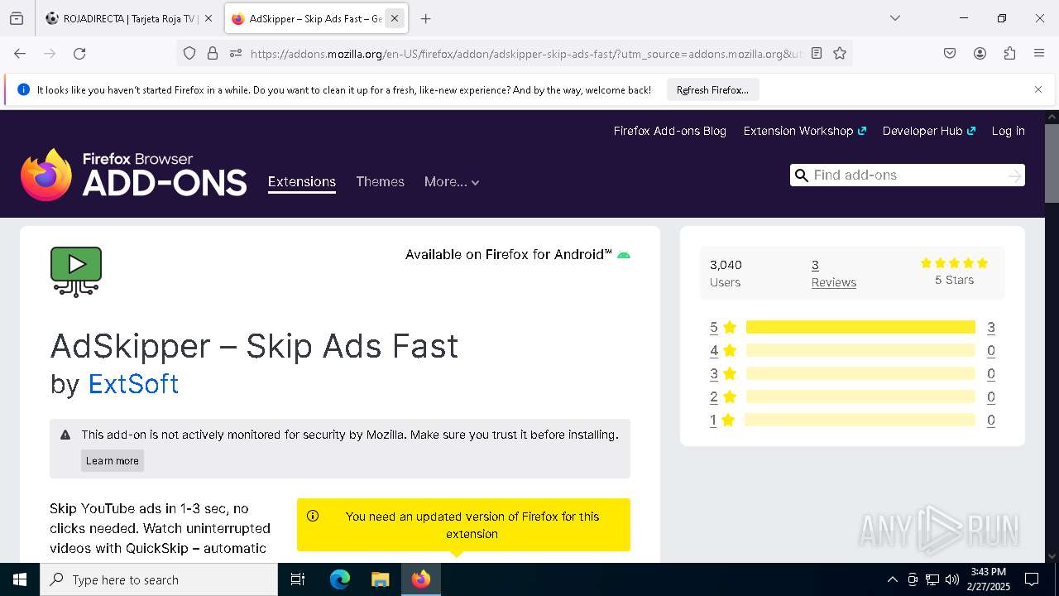The width and height of the screenshot is (1059, 596).
Task: Expand the List all tabs dropdown
Action: point(894,18)
